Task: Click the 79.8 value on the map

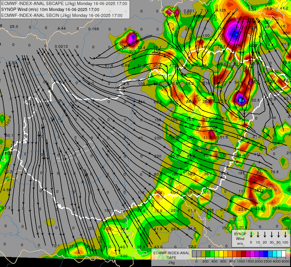Action: 274,172
